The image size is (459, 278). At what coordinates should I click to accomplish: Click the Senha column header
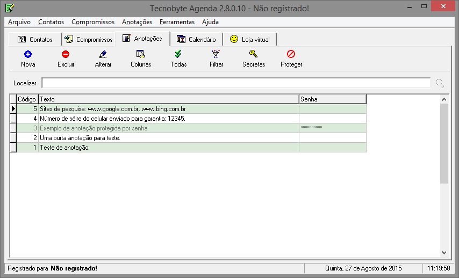[x=332, y=99]
